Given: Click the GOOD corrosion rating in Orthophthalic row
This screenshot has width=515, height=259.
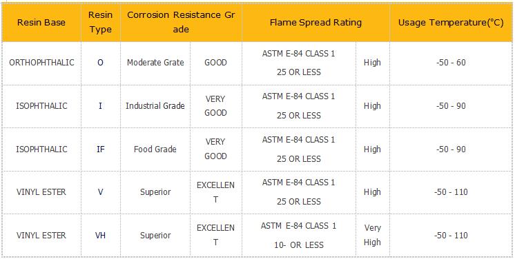Looking at the screenshot, I should click(x=216, y=63).
